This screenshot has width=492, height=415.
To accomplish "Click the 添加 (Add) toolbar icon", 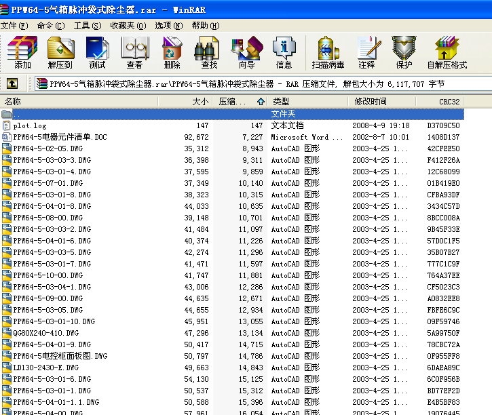I will [22, 52].
